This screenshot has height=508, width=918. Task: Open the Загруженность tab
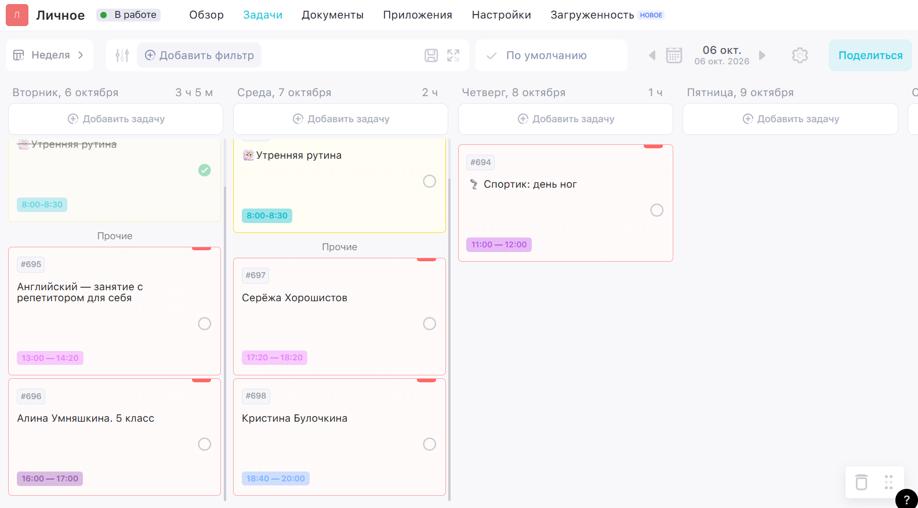click(x=592, y=15)
